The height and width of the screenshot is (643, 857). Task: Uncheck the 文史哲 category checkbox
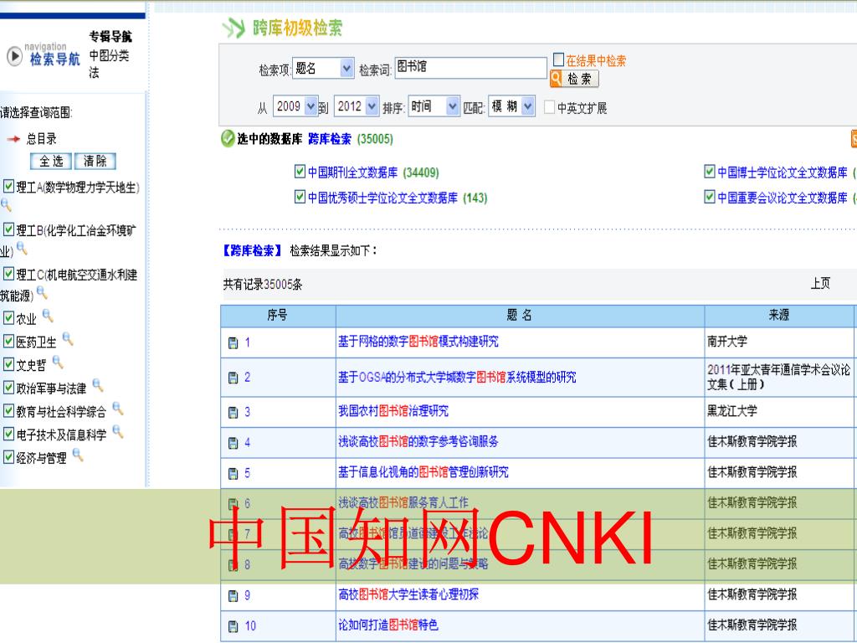point(8,364)
